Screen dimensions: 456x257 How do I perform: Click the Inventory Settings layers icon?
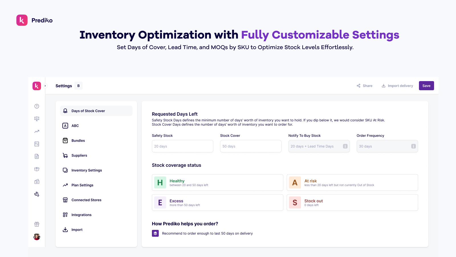65,170
